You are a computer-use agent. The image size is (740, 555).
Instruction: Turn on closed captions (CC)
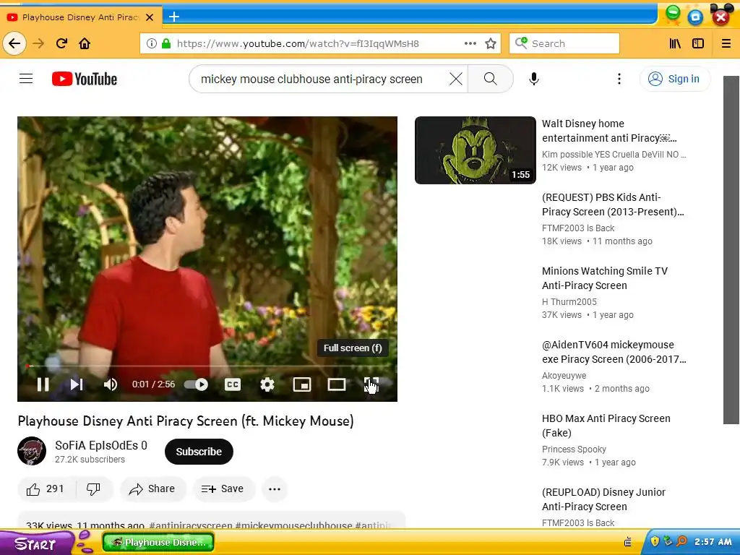232,384
